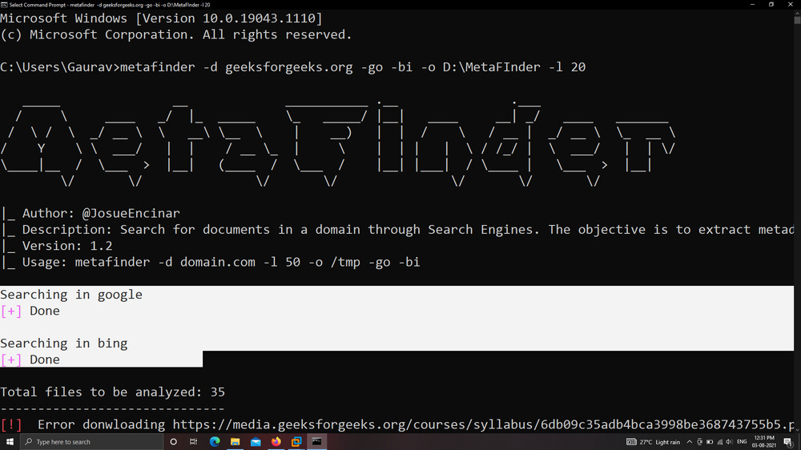
Task: Click 'Total files to be analyzed: 35'
Action: pos(112,392)
